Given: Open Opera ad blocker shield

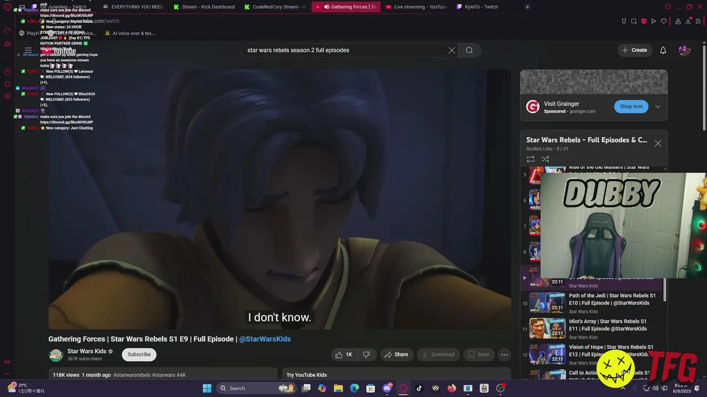Looking at the screenshot, I should click(x=643, y=21).
